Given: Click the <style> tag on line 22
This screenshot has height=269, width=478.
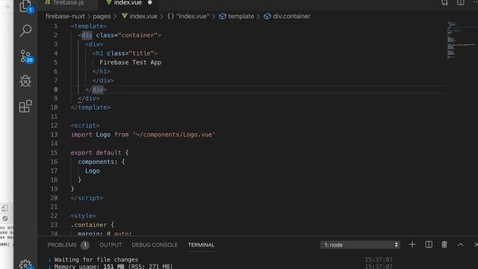Looking at the screenshot, I should [x=83, y=216].
